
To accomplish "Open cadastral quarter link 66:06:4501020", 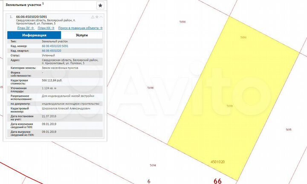I will pyautogui.click(x=52, y=50).
